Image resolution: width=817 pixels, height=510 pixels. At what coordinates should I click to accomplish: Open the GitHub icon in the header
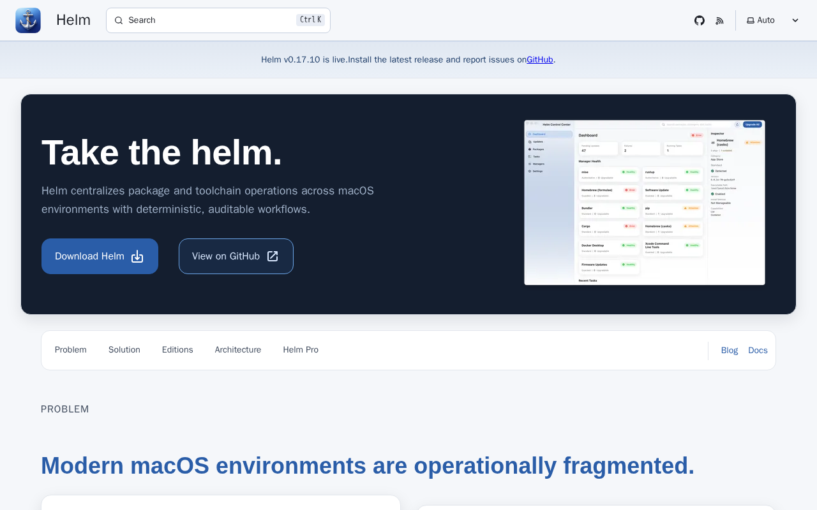pyautogui.click(x=700, y=20)
